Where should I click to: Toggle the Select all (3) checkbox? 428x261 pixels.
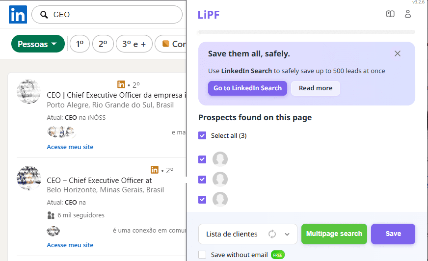click(202, 135)
